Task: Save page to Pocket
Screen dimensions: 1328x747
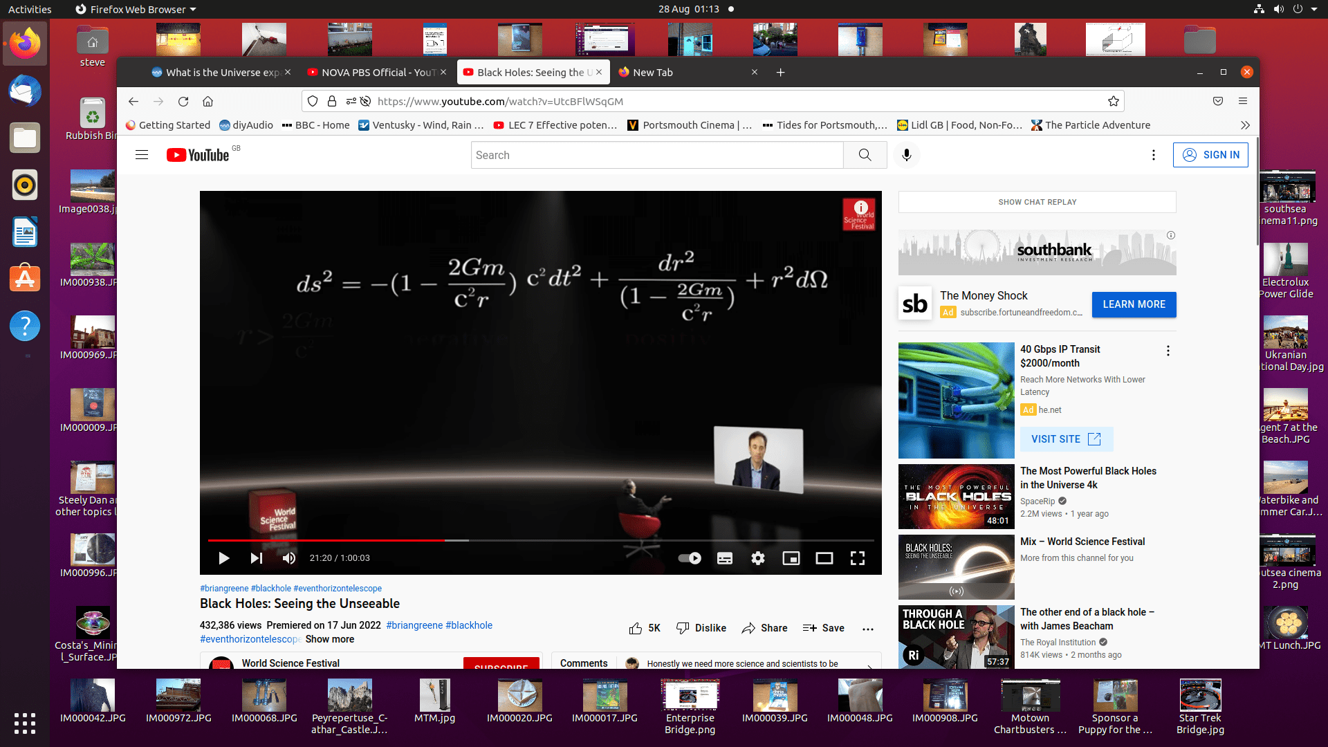Action: pos(1218,102)
